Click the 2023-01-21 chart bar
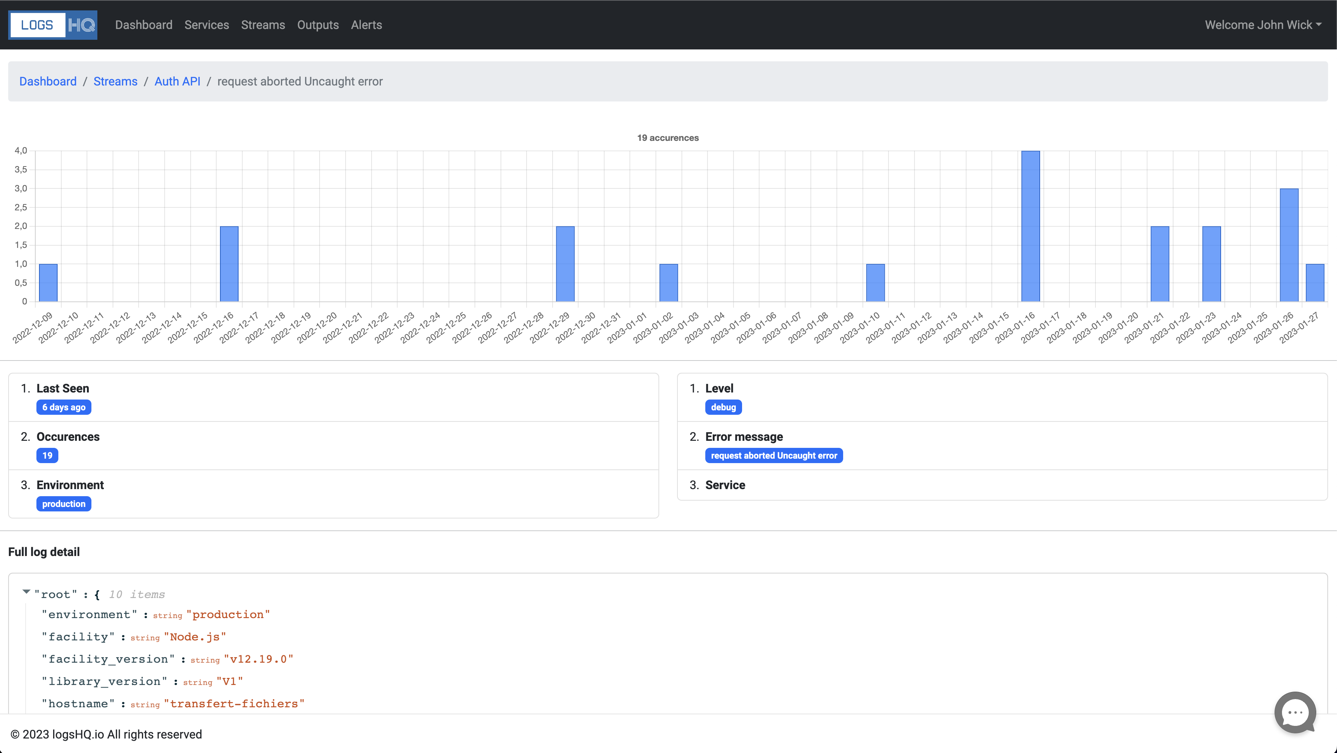1337x753 pixels. [x=1160, y=264]
